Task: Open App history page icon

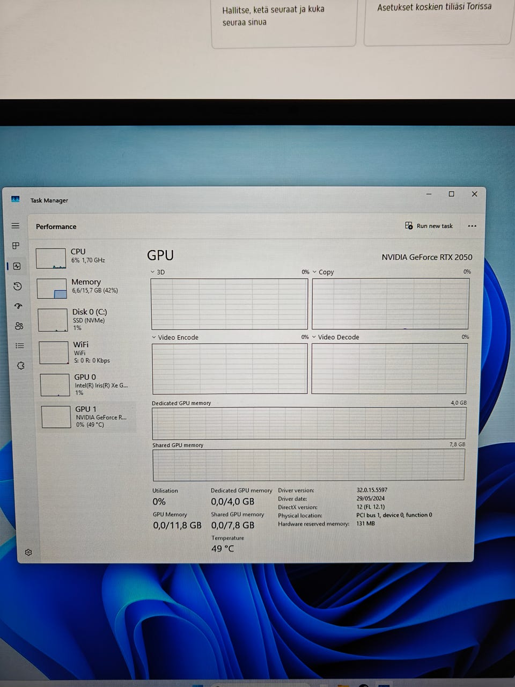Action: [17, 286]
